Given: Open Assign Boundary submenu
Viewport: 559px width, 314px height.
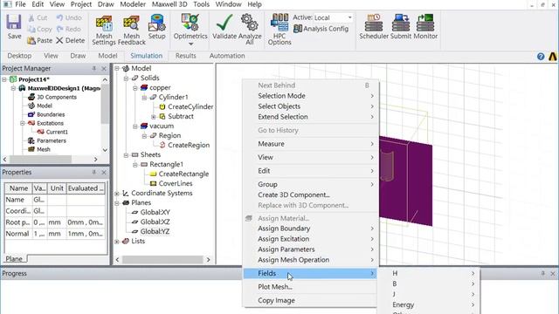Looking at the screenshot, I should 310,229.
